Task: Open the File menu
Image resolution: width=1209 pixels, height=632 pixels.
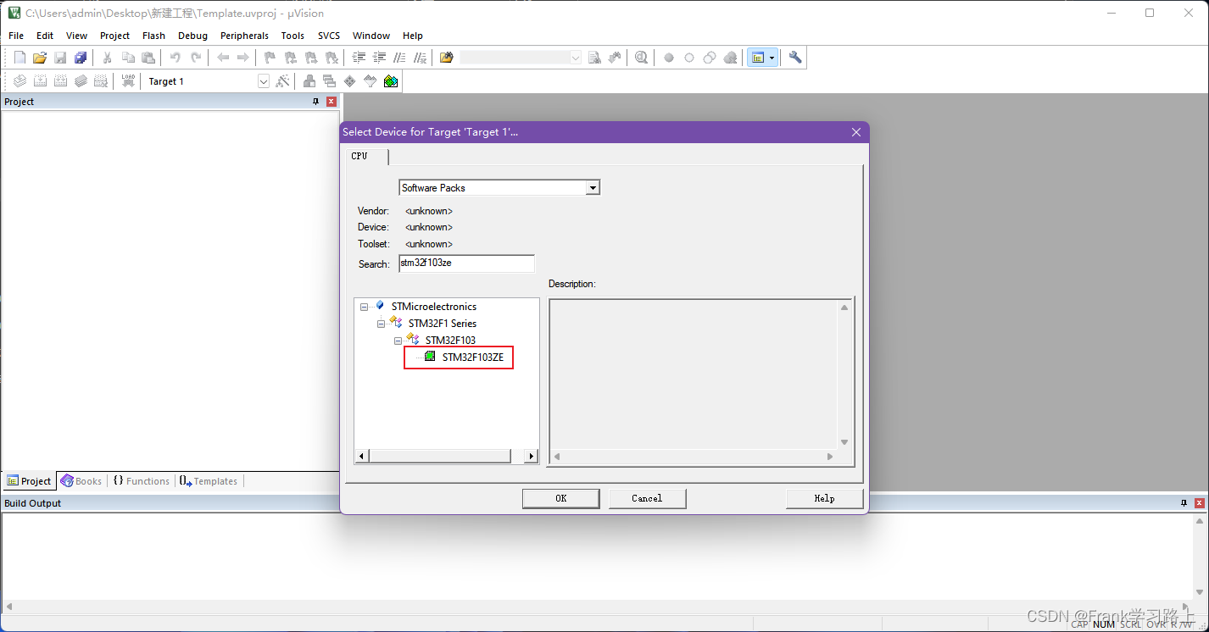Action: coord(16,36)
